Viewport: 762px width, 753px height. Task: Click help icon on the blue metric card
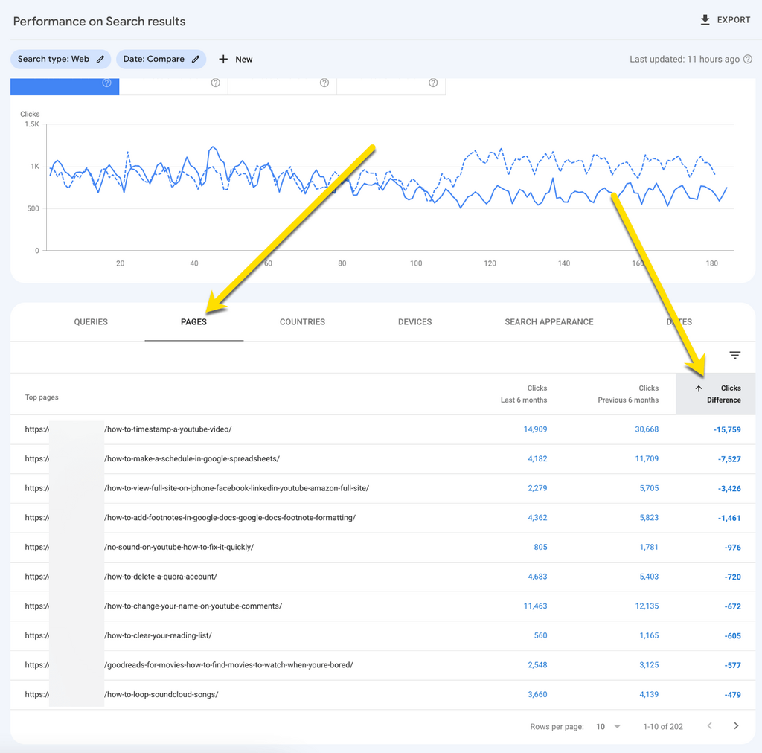[x=106, y=83]
